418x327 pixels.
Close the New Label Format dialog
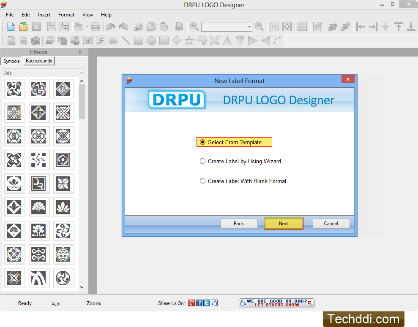pos(348,79)
